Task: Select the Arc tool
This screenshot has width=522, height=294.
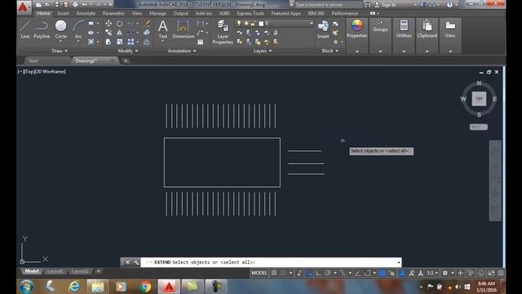Action: (x=78, y=29)
